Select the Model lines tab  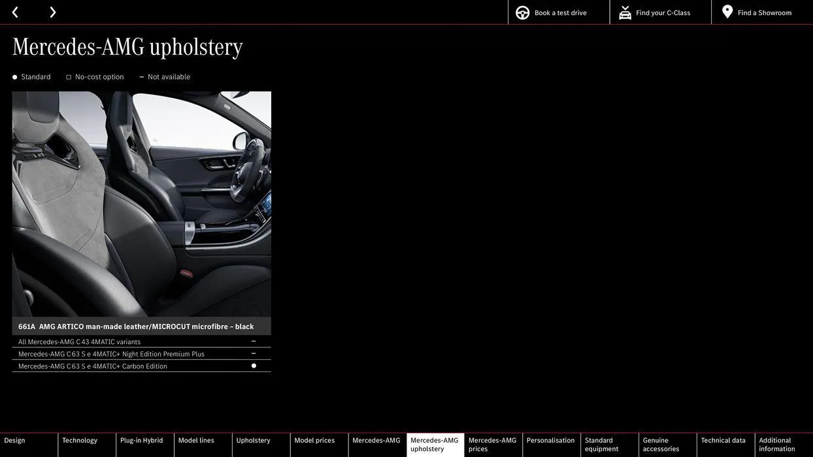196,441
